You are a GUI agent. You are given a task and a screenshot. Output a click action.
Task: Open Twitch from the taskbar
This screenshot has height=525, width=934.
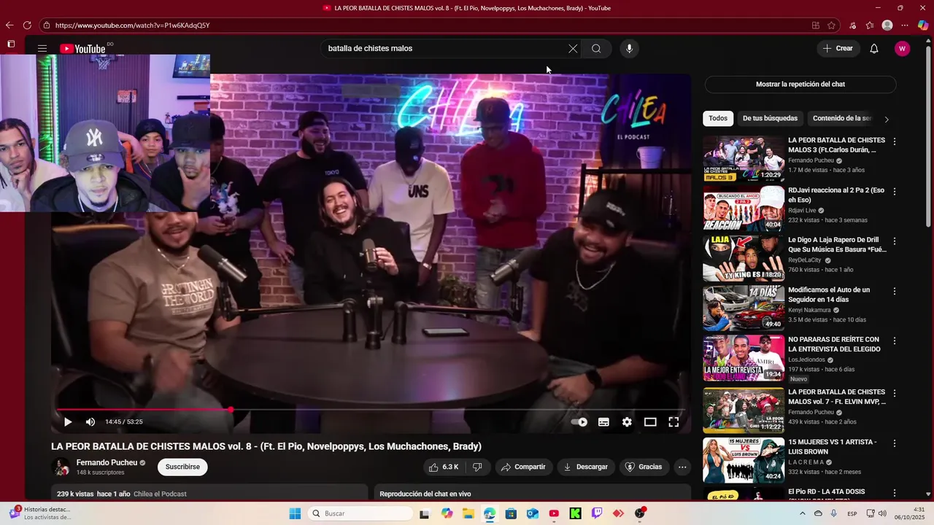coord(597,513)
